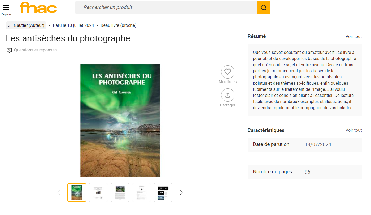Click the Questions et réponses speech bubble icon
The width and height of the screenshot is (371, 215).
[x=9, y=50]
